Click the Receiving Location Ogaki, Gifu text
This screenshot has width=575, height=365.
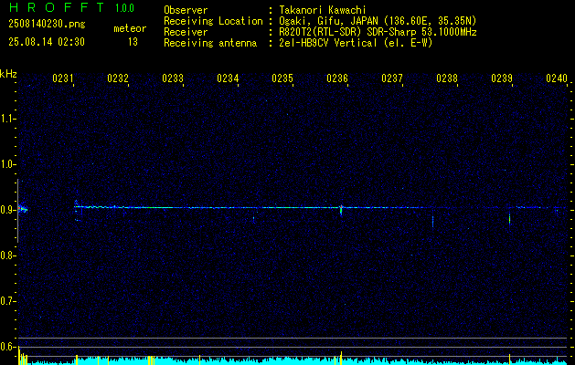(x=378, y=21)
